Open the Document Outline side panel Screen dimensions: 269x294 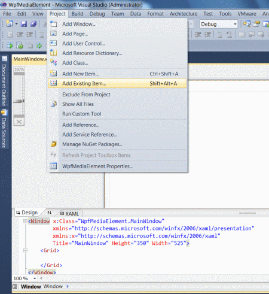(x=4, y=81)
